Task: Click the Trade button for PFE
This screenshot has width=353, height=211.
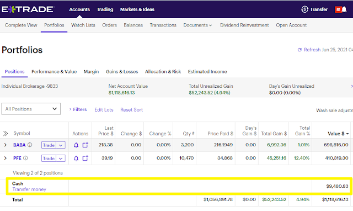Action: coord(49,158)
